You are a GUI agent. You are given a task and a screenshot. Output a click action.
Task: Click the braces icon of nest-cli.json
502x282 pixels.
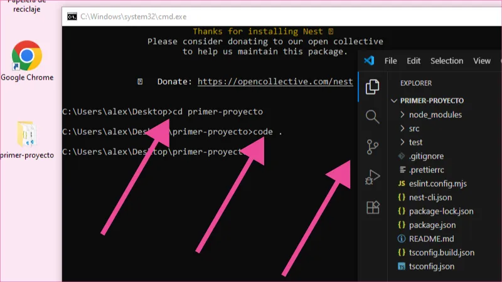[402, 197]
